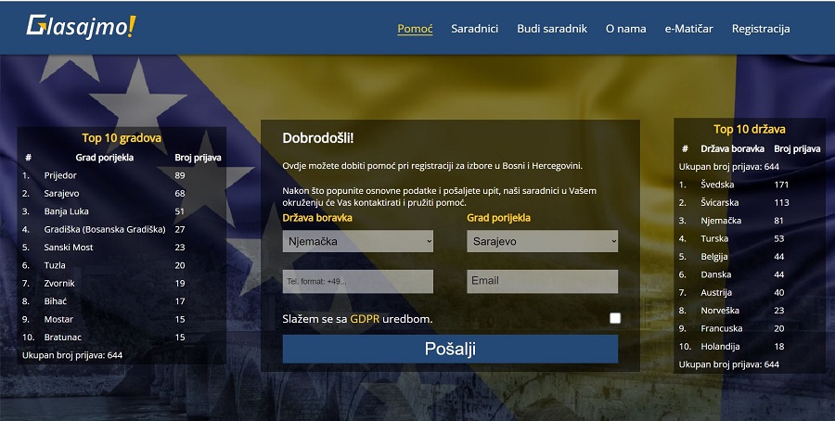Select Zvornik in the city list
Image resolution: width=835 pixels, height=421 pixels.
(59, 283)
